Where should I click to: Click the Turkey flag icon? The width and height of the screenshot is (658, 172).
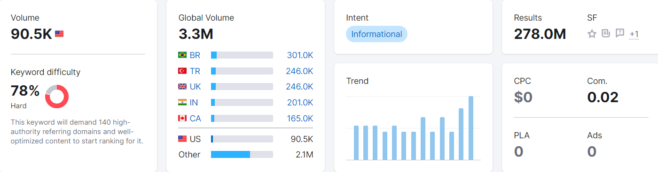(x=182, y=71)
